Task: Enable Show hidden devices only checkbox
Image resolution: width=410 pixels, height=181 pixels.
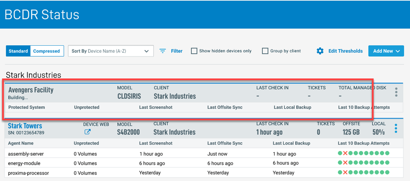Action: pos(194,51)
